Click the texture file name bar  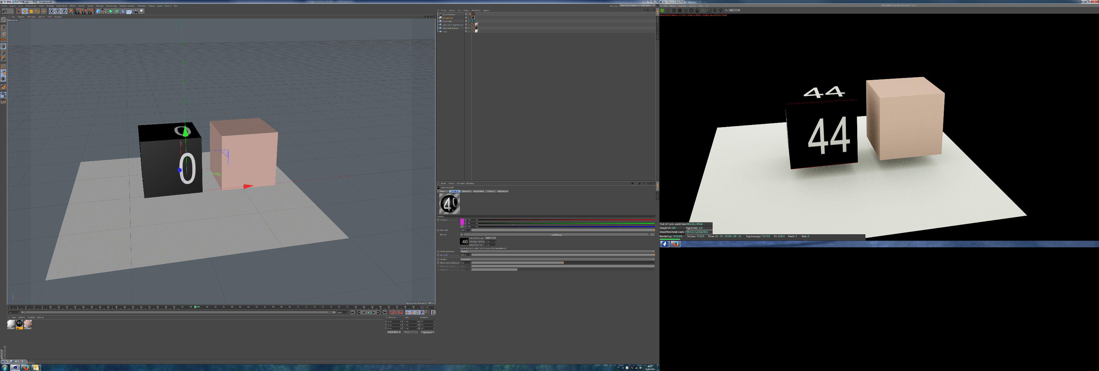pos(556,235)
